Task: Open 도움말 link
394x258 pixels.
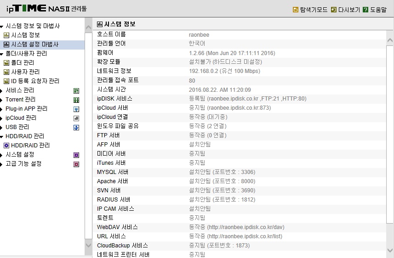Action: [378, 10]
